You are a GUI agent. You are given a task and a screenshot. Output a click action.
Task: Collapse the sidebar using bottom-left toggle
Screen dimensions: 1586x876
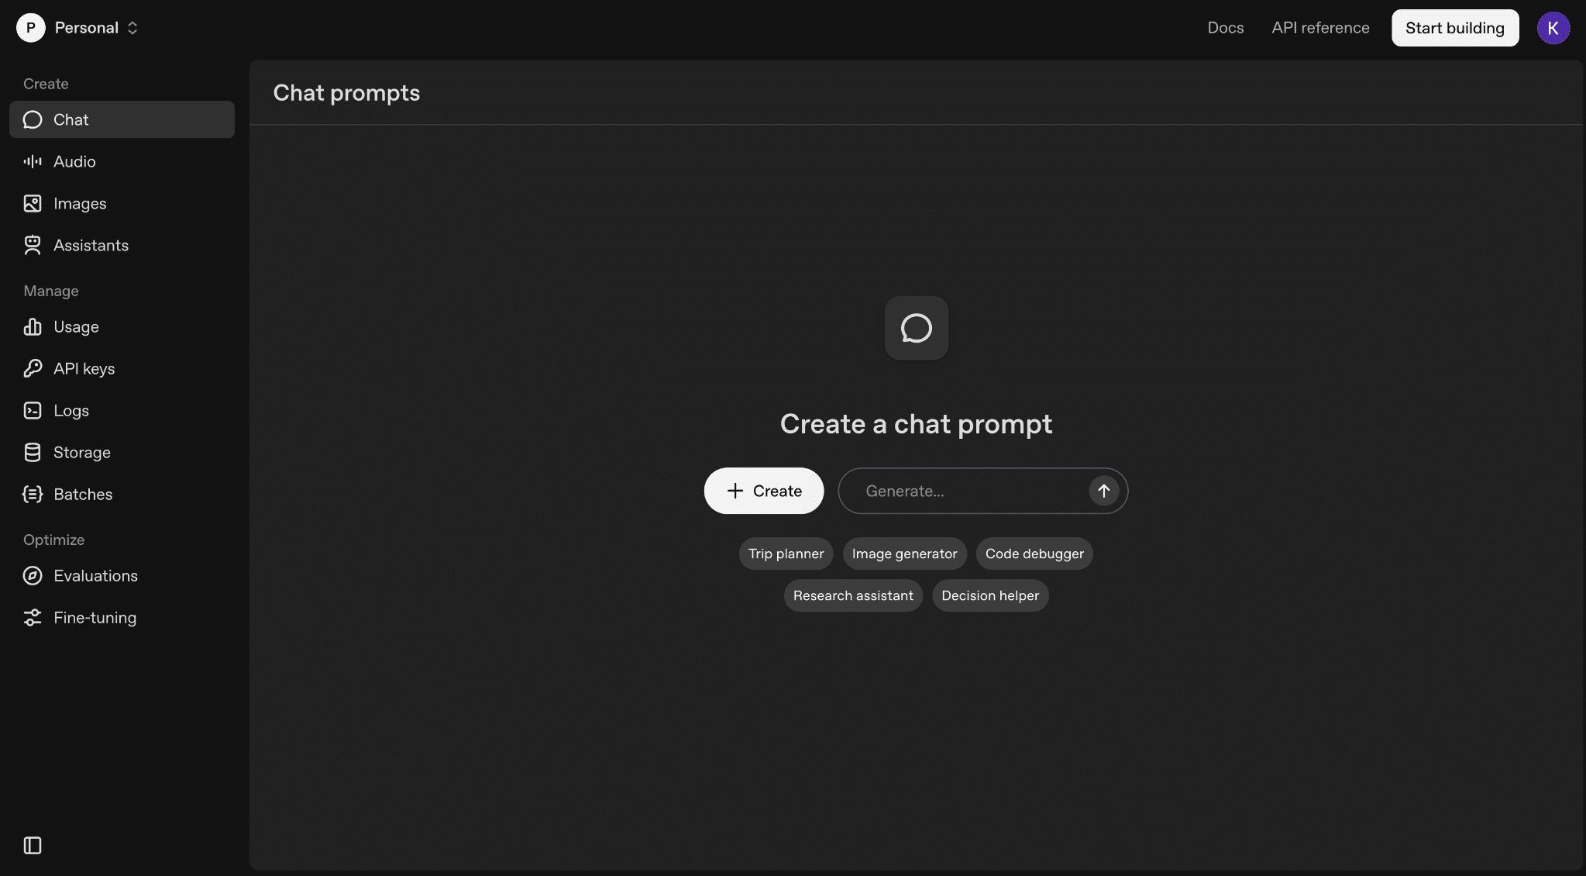(x=33, y=845)
